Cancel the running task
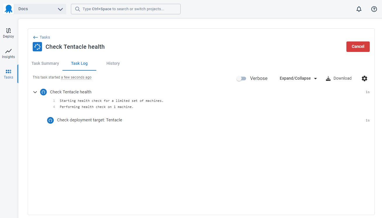This screenshot has height=218, width=382. (x=358, y=47)
